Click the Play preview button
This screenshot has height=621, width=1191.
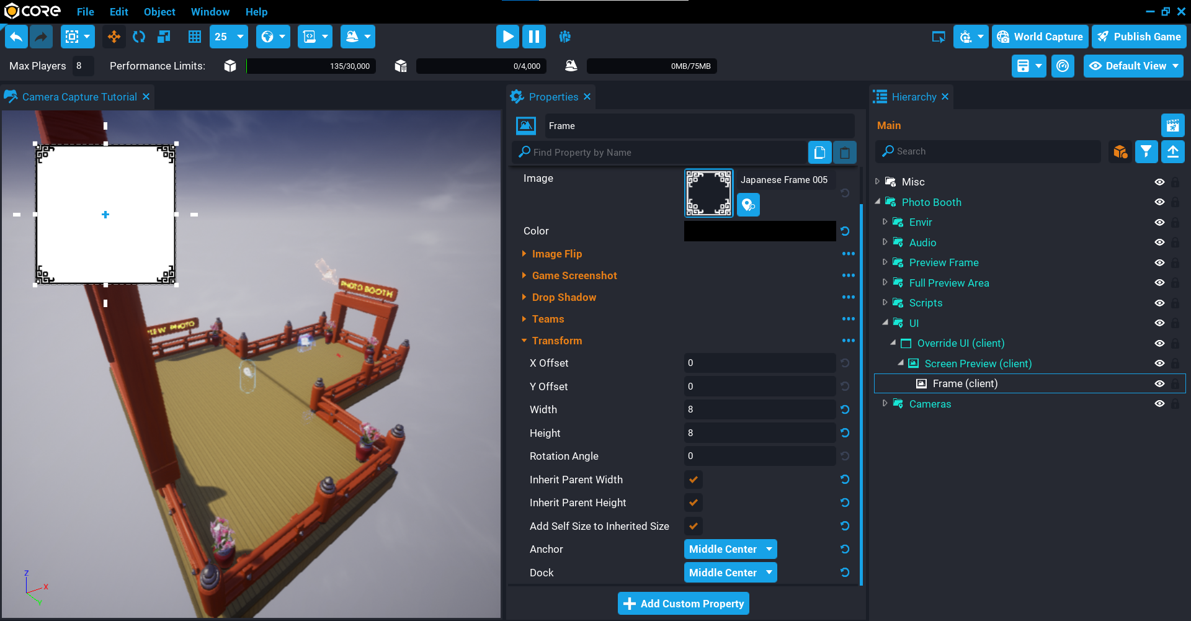[507, 37]
